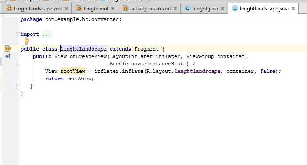307x165 pixels.
Task: Select the lenghtlandscape.java tab
Action: pyautogui.click(x=263, y=9)
